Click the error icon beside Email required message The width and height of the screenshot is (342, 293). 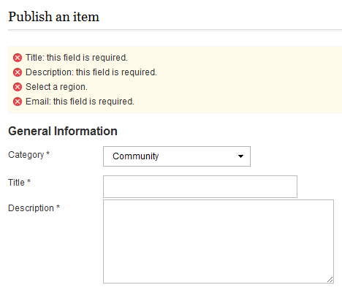(18, 102)
